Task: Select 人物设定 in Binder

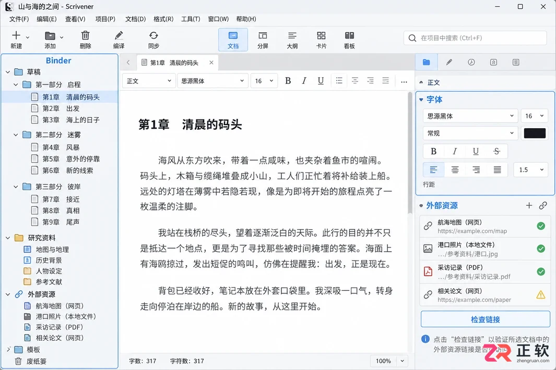Action: pyautogui.click(x=49, y=271)
